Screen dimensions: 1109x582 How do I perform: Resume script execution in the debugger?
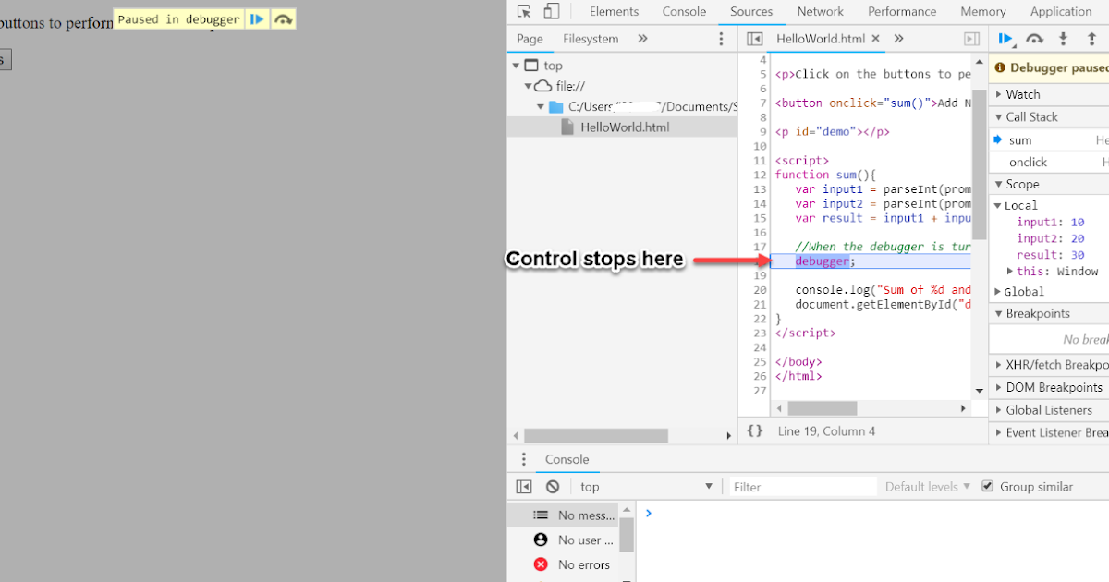coord(1005,38)
